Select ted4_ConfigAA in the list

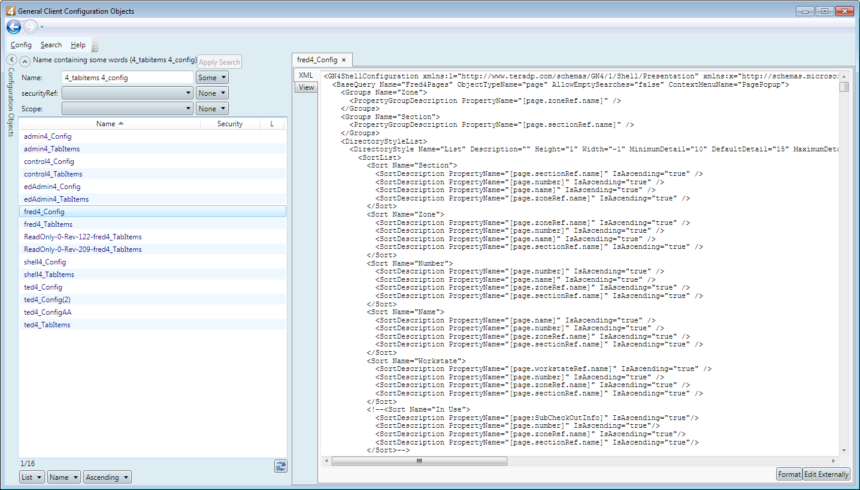(153, 312)
